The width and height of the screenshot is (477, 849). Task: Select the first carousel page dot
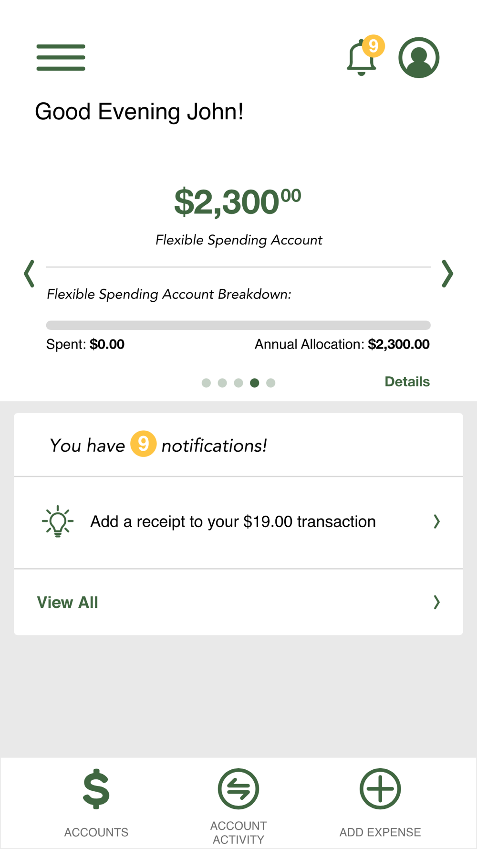point(206,383)
